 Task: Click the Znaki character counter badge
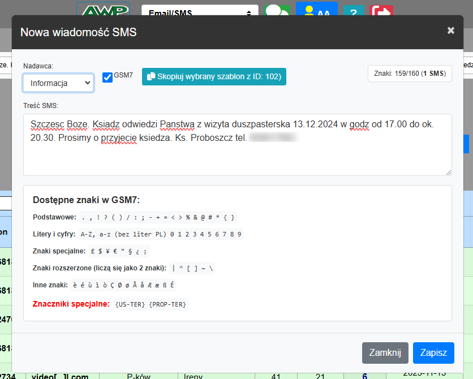(x=410, y=74)
